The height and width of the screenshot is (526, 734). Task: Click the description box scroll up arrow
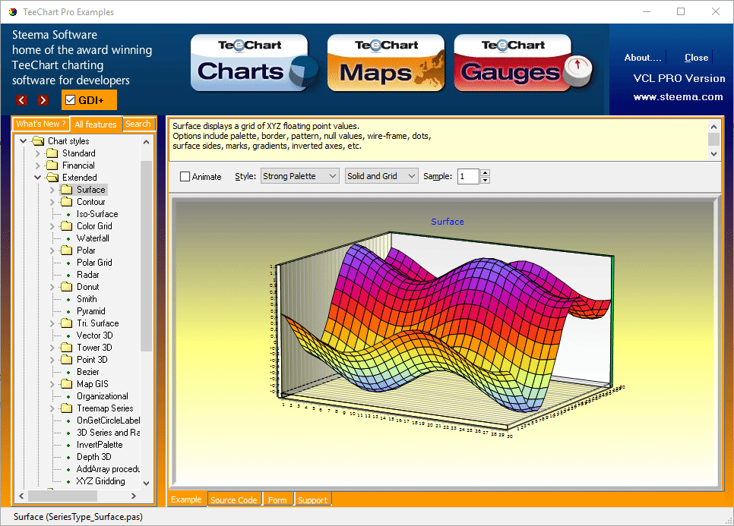point(713,126)
